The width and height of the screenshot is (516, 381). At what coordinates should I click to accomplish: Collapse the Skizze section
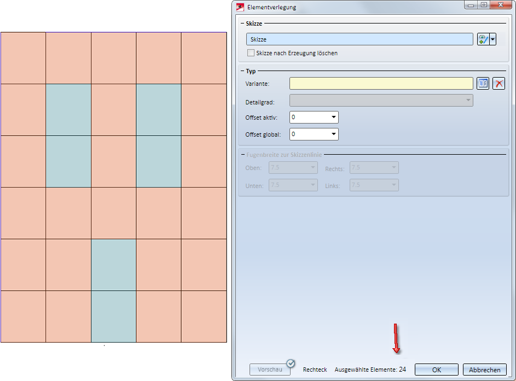click(x=242, y=24)
